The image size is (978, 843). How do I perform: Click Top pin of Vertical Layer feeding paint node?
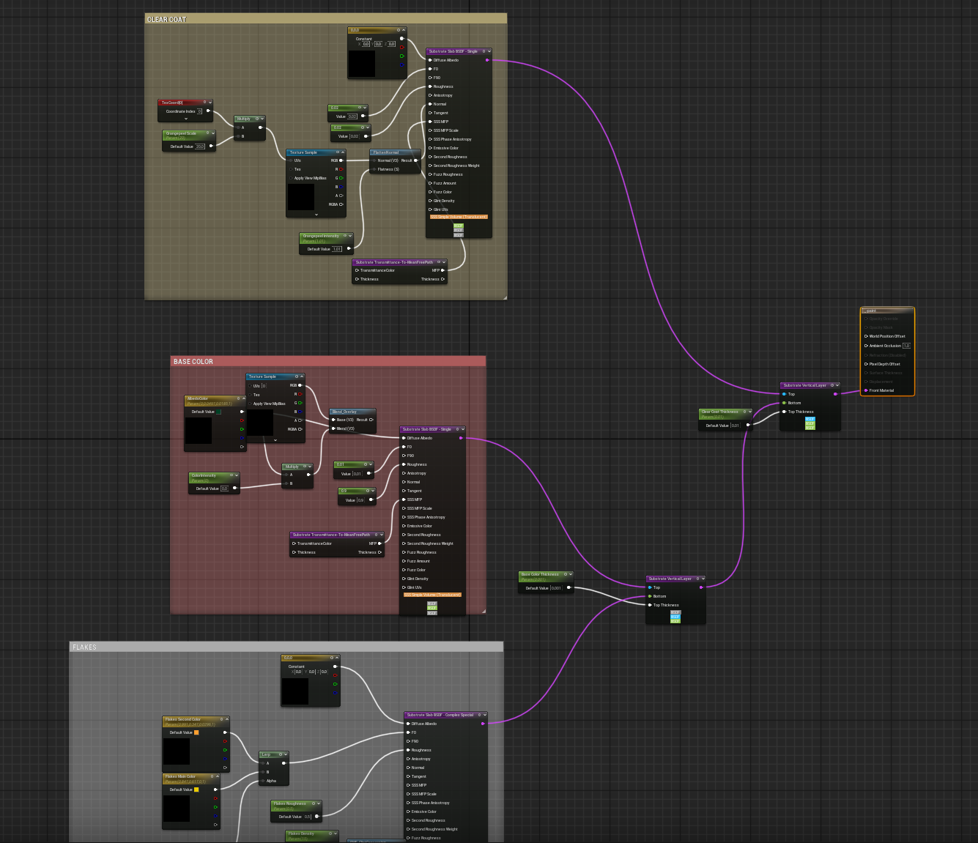tap(784, 394)
